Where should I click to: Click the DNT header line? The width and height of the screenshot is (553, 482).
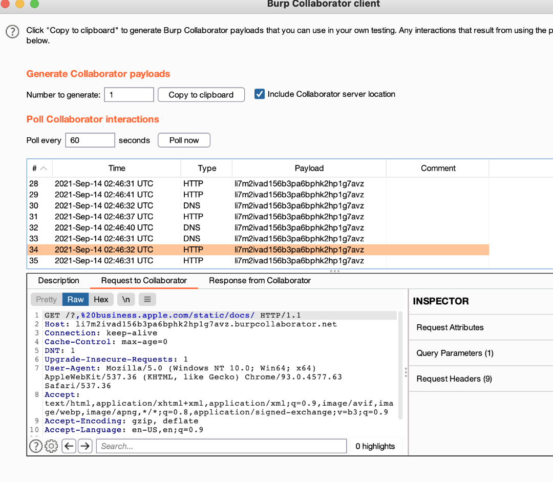[x=59, y=351]
